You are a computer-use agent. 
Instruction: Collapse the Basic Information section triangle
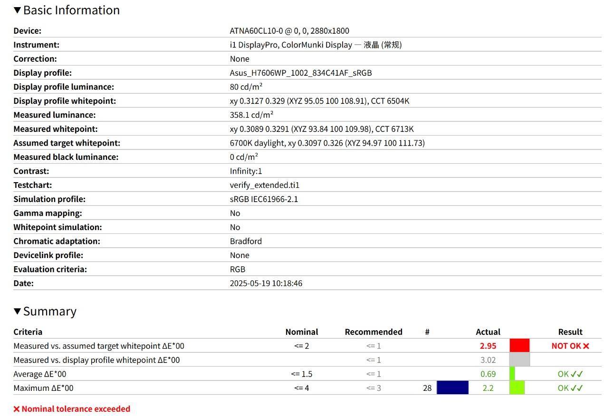tap(17, 10)
